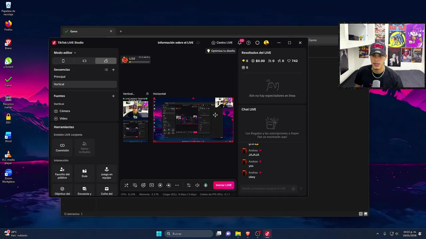426x239 pixels.
Task: Click the likes count 742
Action: point(293,61)
